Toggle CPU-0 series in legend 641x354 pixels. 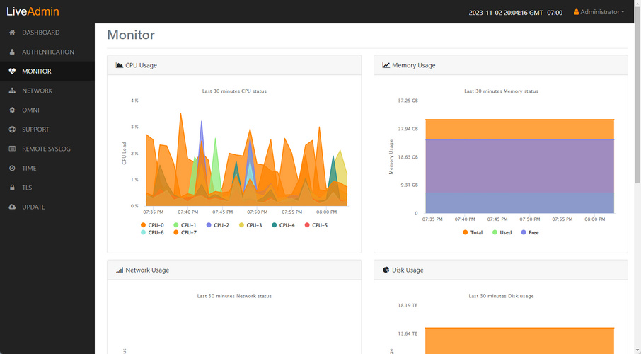(x=152, y=225)
